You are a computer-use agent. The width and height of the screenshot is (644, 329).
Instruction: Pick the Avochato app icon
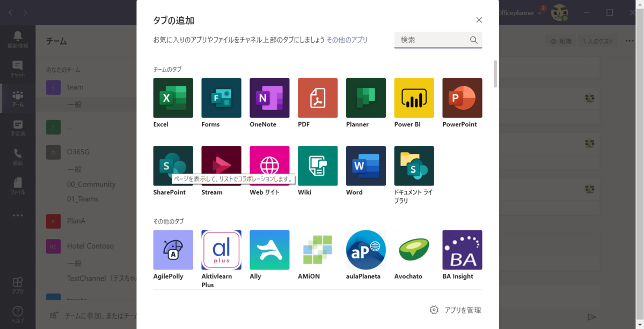coord(414,250)
